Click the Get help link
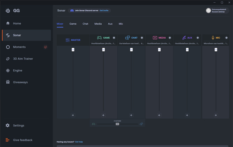233x147 pixels. [79, 142]
